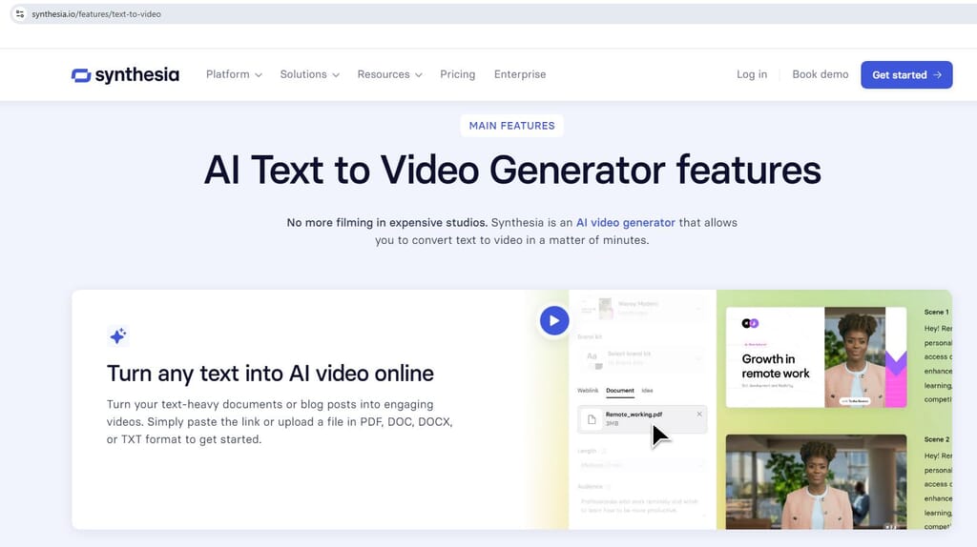Play the text-to-video demo video
The image size is (977, 547).
coord(554,320)
